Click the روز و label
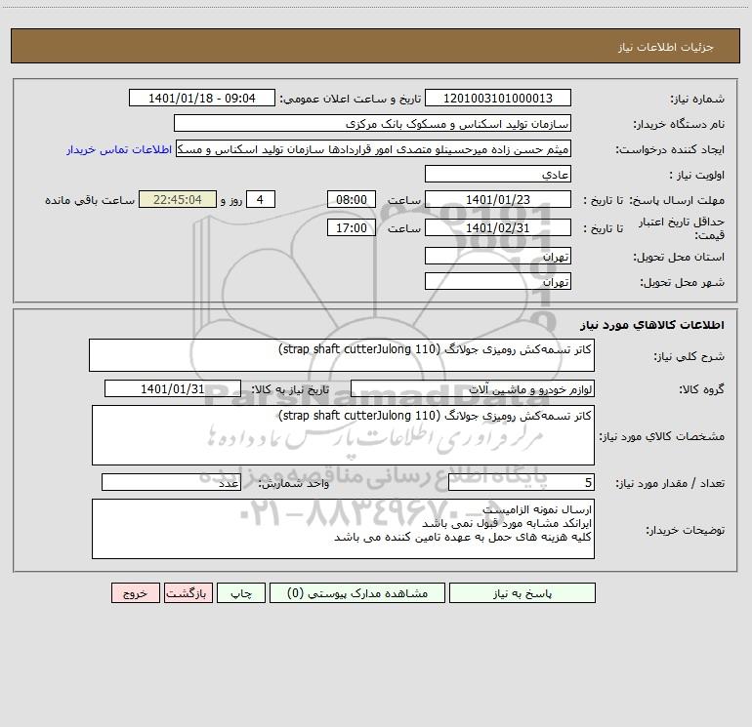Viewport: 752px width, 727px height. [x=231, y=200]
